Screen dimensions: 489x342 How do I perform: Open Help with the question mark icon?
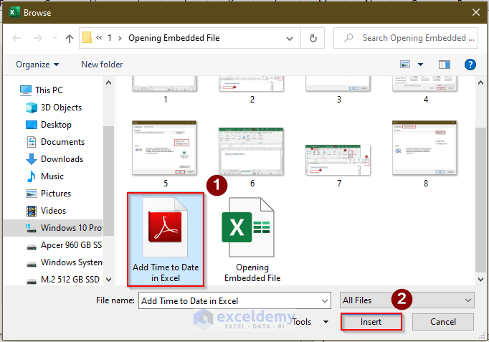pos(470,65)
